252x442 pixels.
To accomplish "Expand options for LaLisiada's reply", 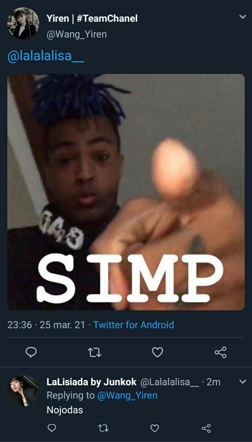I will [x=243, y=382].
